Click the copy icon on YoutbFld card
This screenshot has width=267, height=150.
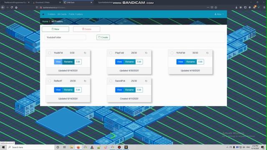pyautogui.click(x=85, y=53)
